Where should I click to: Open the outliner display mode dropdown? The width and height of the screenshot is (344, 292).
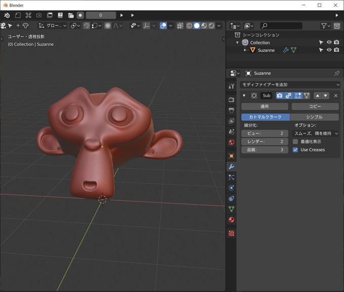249,26
